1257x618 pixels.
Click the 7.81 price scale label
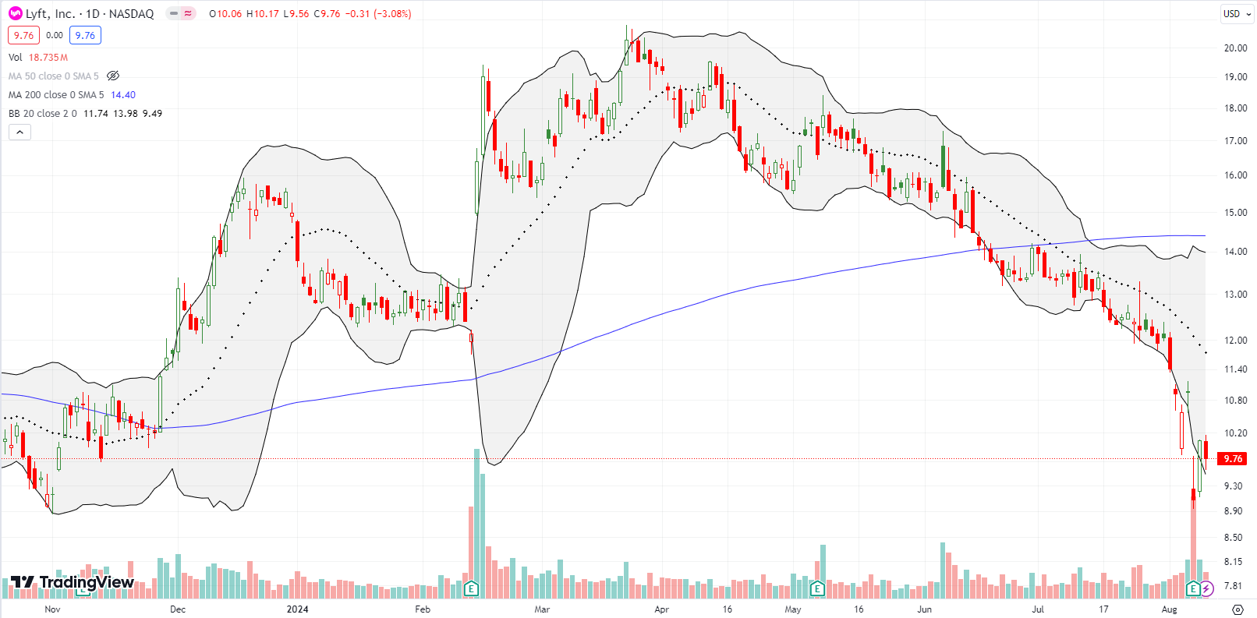coord(1233,586)
